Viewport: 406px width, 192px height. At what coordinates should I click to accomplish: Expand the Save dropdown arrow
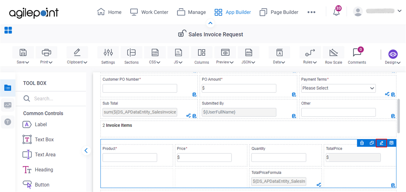(27, 62)
